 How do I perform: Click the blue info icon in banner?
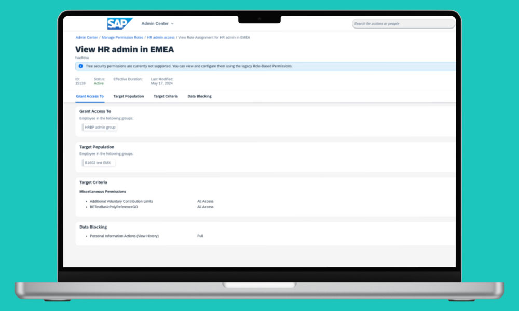(80, 66)
